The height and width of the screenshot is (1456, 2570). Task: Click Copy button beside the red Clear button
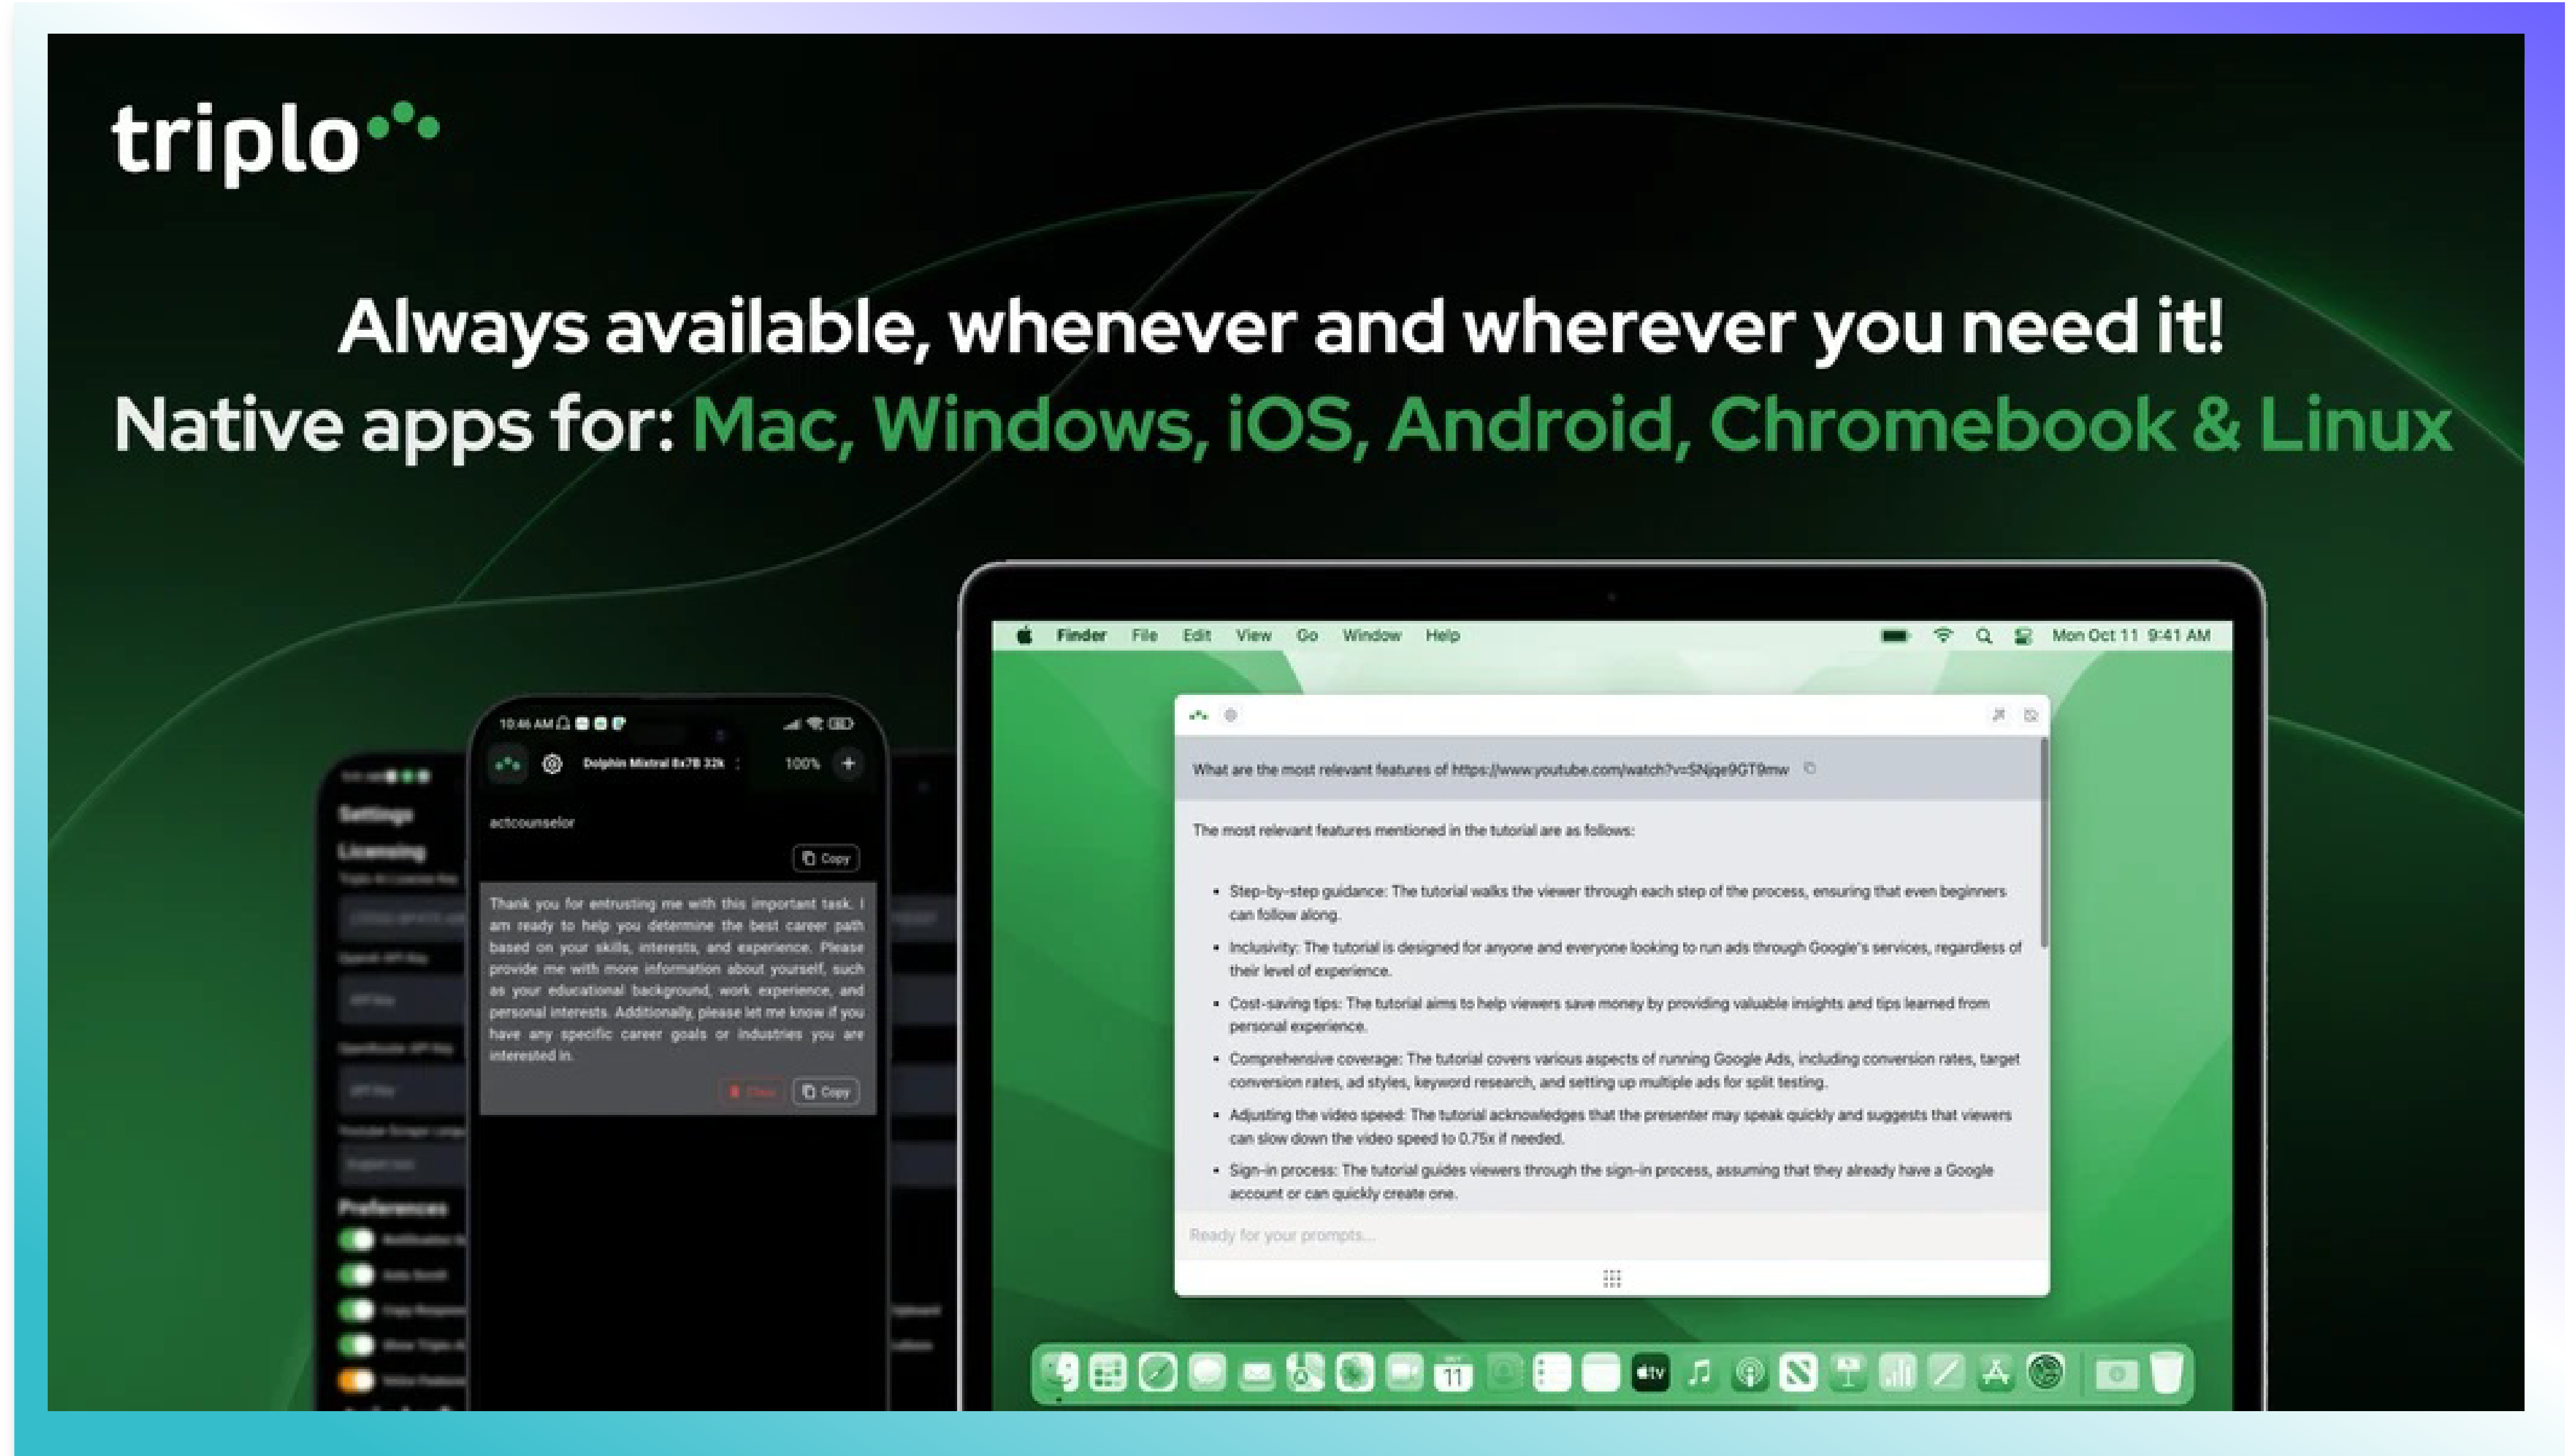(x=826, y=1092)
